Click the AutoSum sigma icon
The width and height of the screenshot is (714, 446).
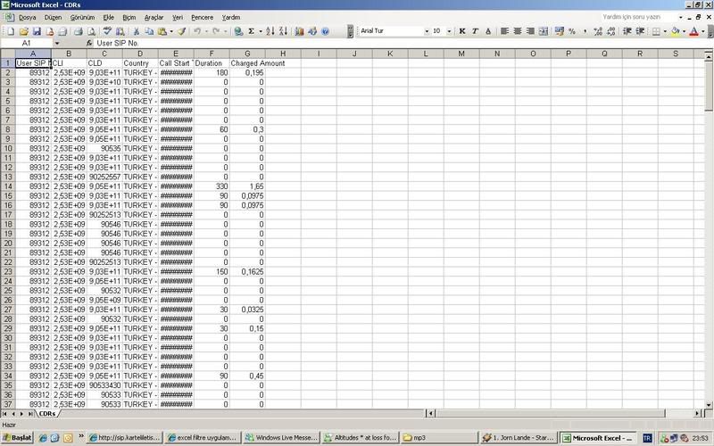[x=251, y=31]
